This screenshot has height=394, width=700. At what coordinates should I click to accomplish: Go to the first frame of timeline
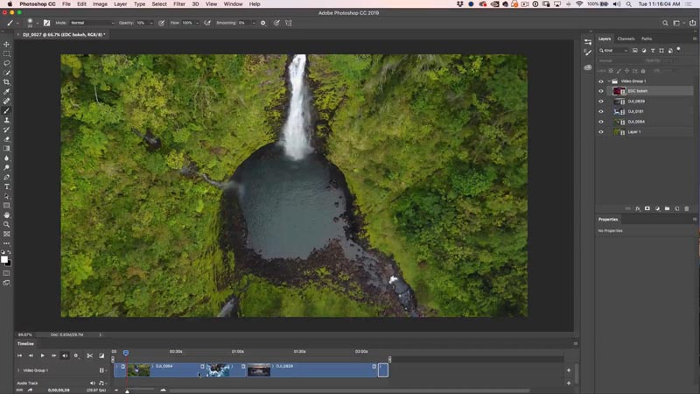19,355
